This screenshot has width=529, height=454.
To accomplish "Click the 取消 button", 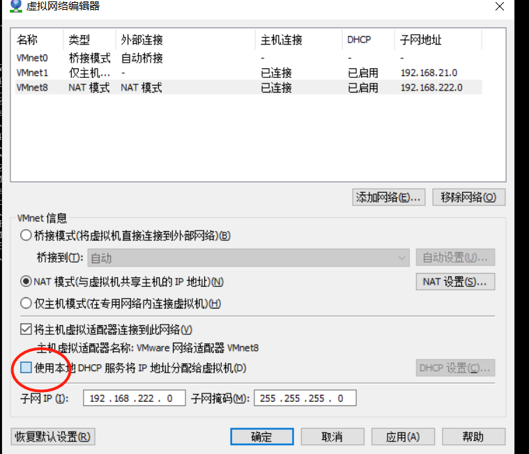I will click(x=332, y=437).
